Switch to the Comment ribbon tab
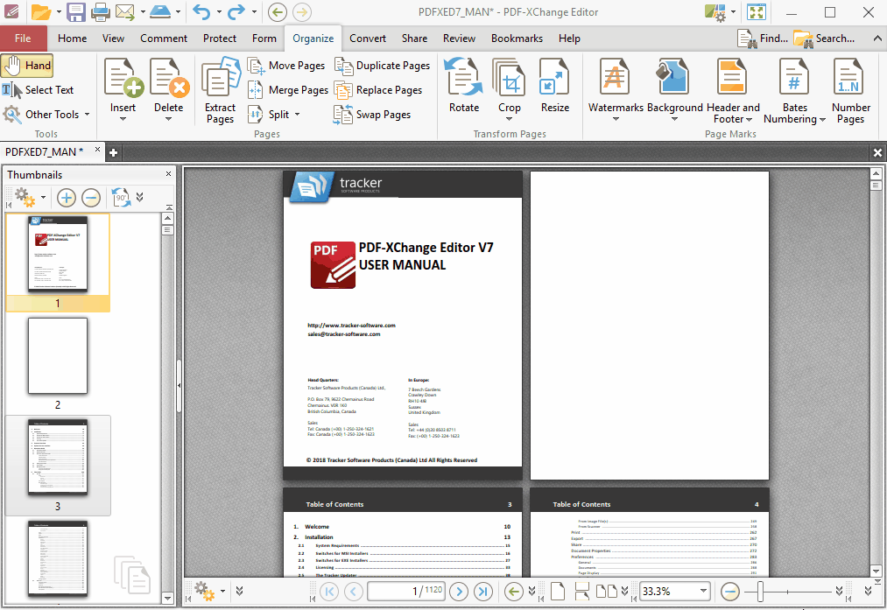The width and height of the screenshot is (887, 610). click(164, 39)
